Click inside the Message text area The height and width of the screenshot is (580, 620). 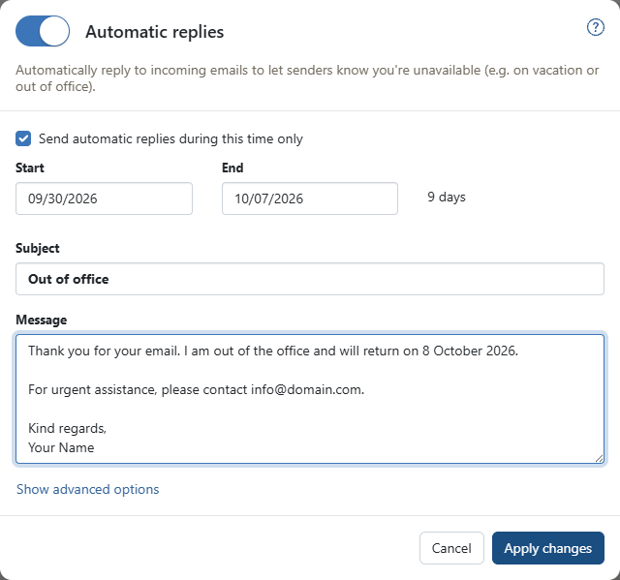coord(310,399)
